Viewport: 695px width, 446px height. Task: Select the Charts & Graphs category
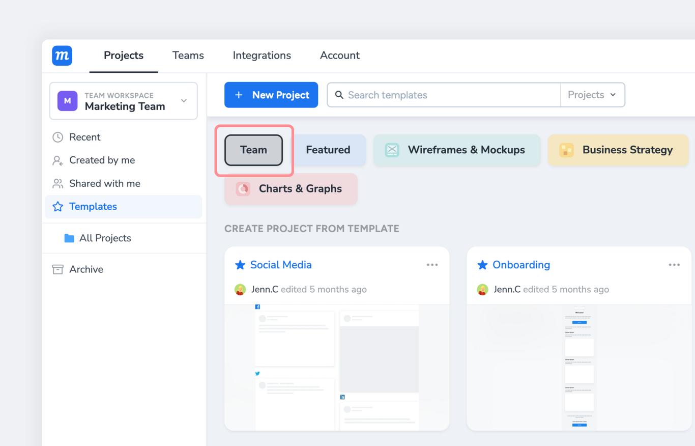tap(291, 189)
